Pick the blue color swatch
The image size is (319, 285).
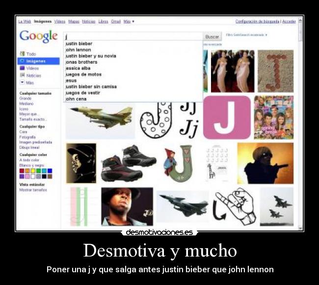point(50,171)
